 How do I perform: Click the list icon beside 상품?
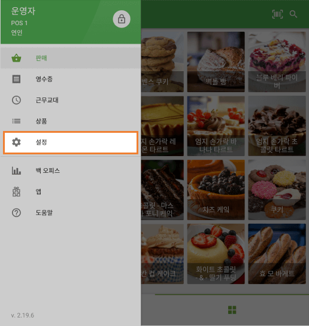tap(16, 121)
